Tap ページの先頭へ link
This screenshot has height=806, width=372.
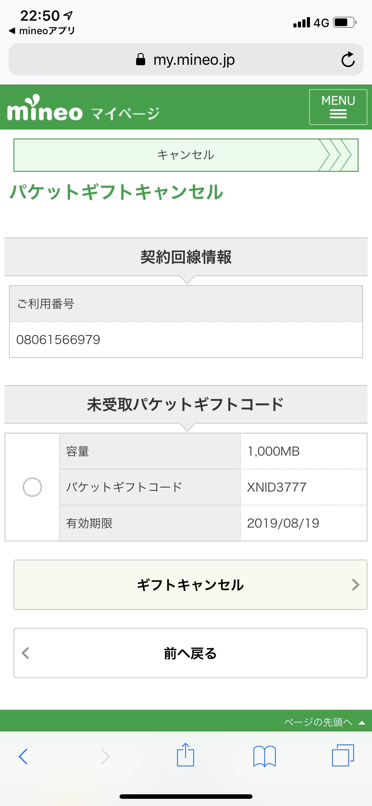[x=318, y=722]
